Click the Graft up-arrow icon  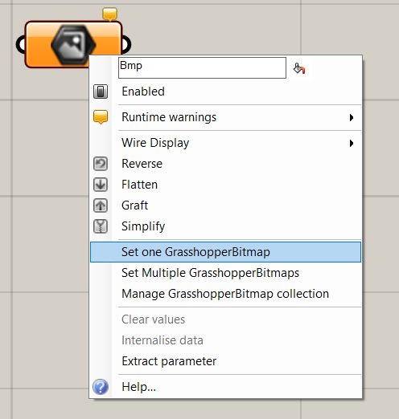[101, 205]
